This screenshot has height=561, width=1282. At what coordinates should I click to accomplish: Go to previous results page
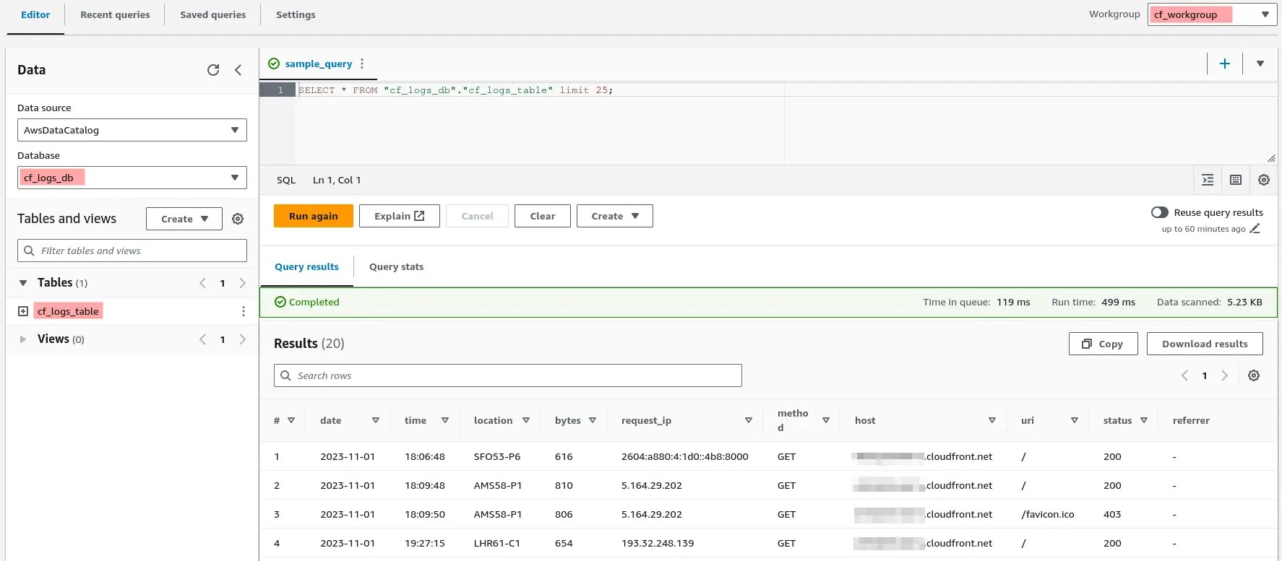coord(1184,375)
